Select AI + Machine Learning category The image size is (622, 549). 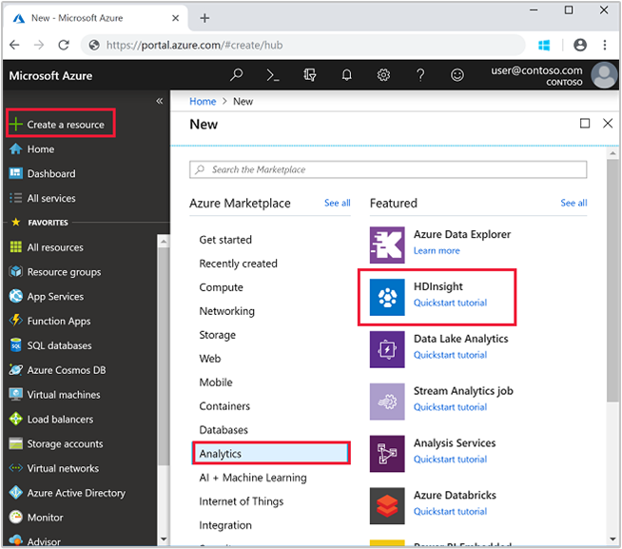(x=253, y=478)
